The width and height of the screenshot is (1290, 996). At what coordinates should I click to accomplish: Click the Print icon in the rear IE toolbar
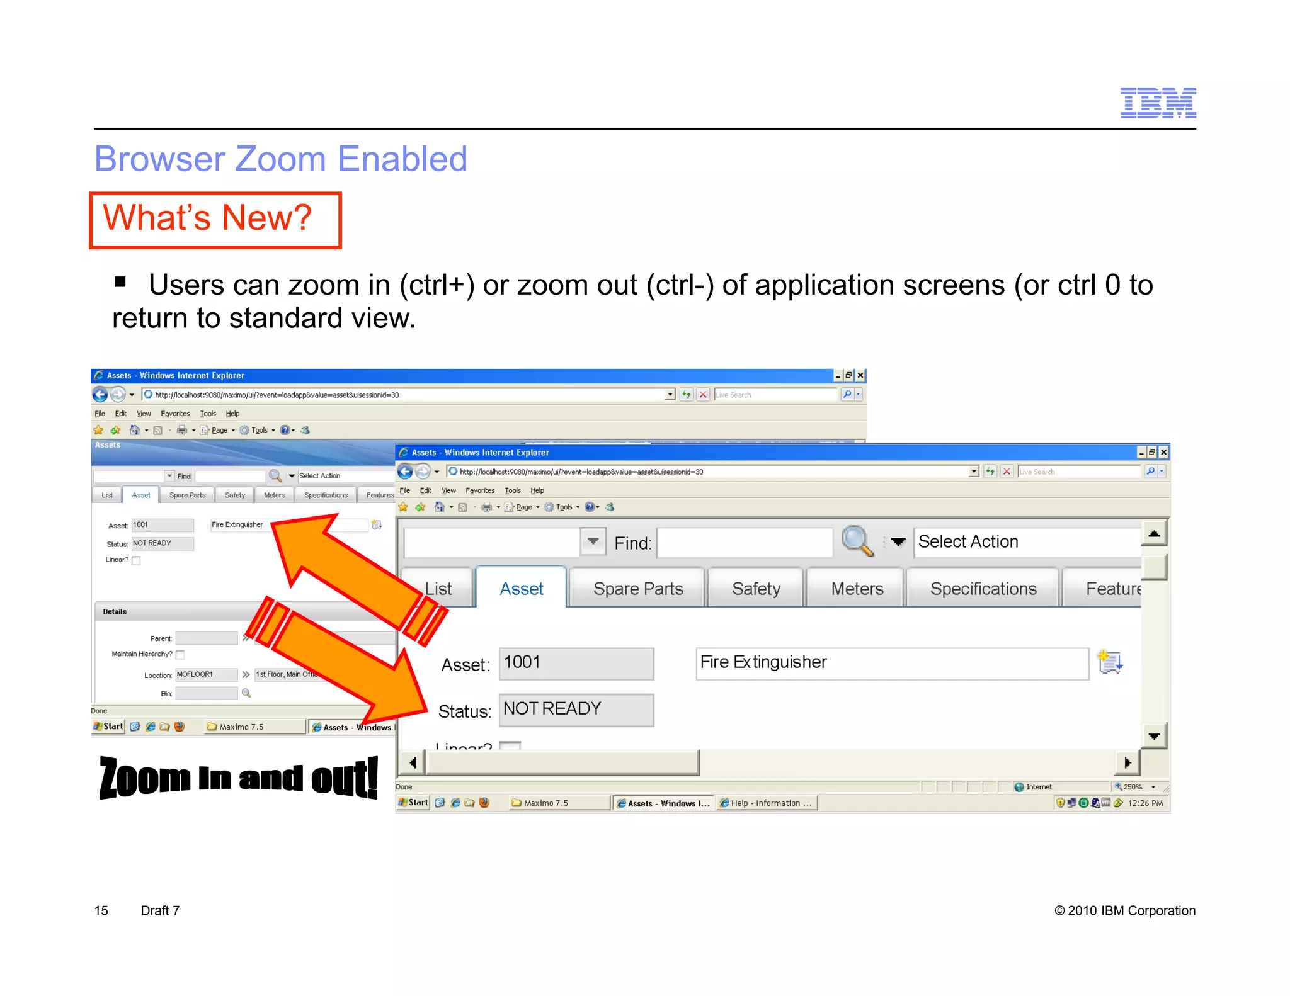[x=181, y=430]
